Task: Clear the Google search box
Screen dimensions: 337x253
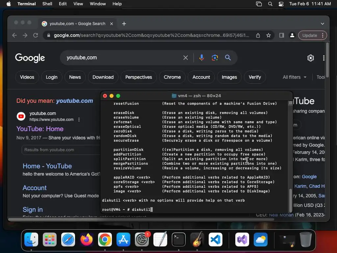Action: 186,58
